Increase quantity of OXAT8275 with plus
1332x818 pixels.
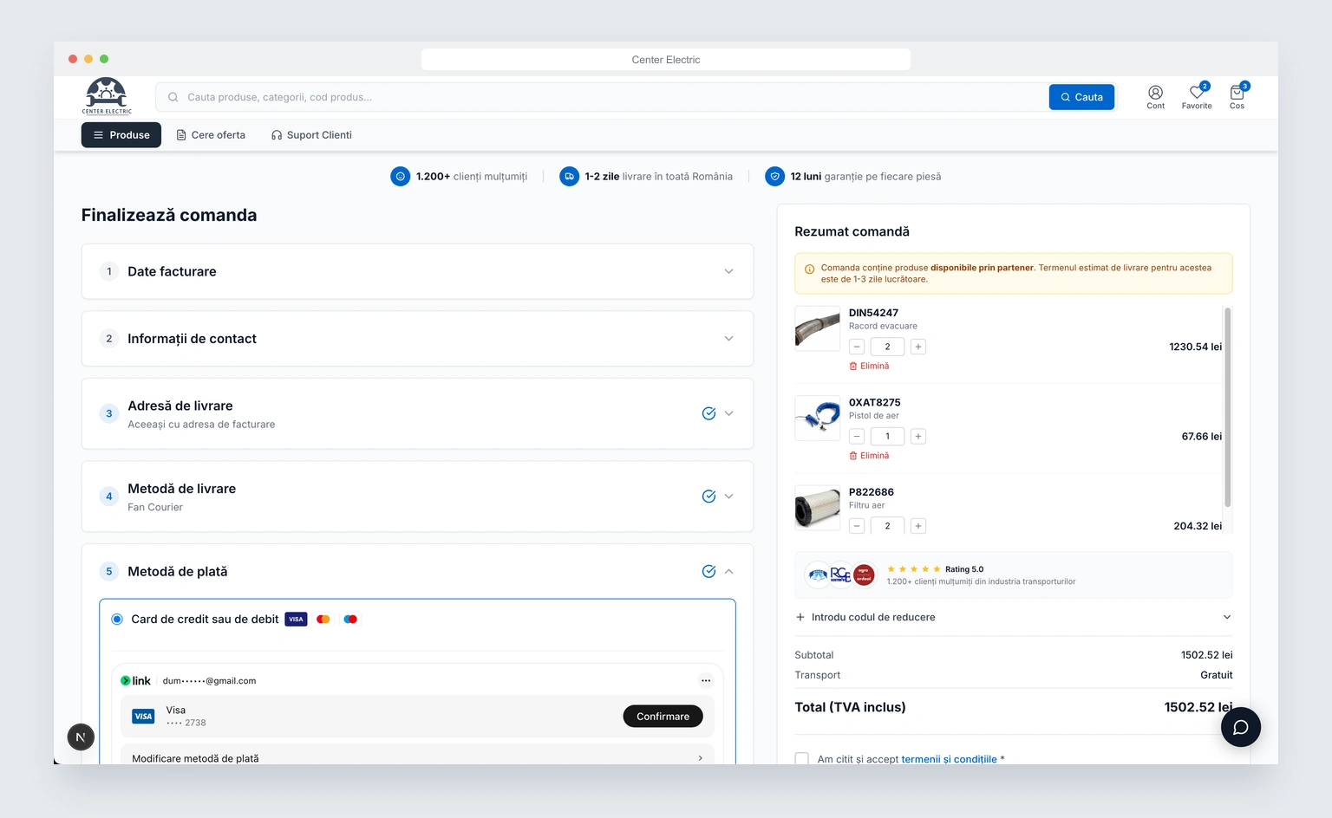click(918, 436)
